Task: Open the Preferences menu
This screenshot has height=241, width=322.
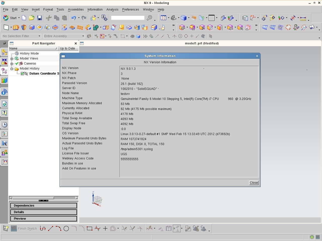Action: 131,10
